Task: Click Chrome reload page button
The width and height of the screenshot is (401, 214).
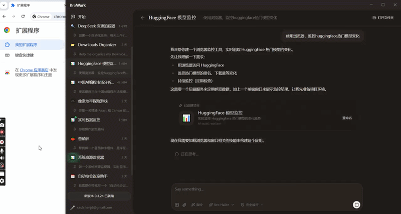Action: tap(23, 16)
